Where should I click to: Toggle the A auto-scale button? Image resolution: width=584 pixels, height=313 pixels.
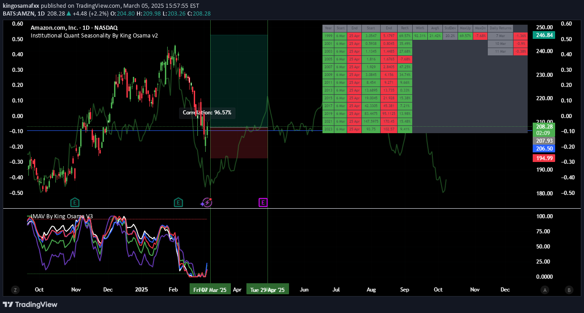pos(545,290)
